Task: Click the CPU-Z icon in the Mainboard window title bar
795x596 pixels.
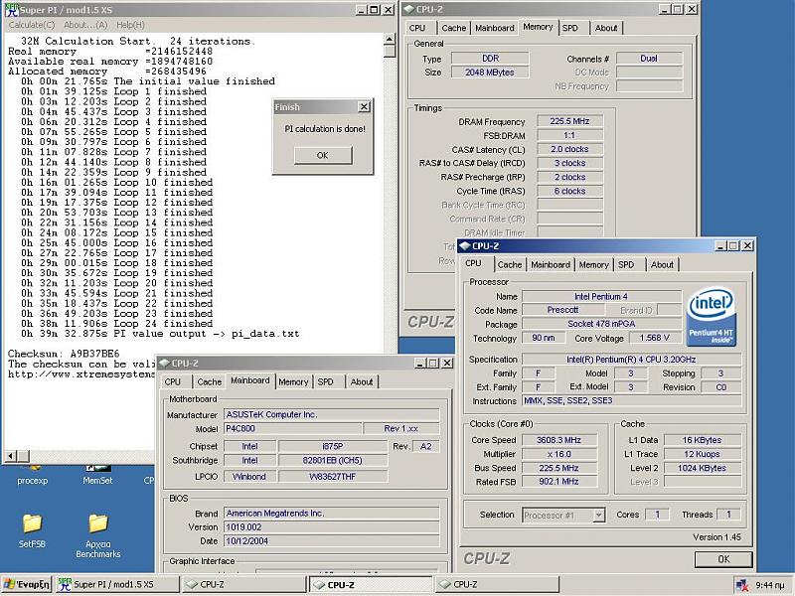Action: 164,363
